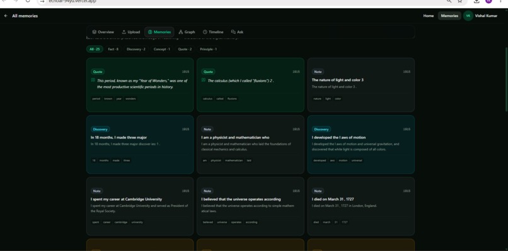Click the 'cambridge' tag
The image size is (508, 251).
(121, 222)
